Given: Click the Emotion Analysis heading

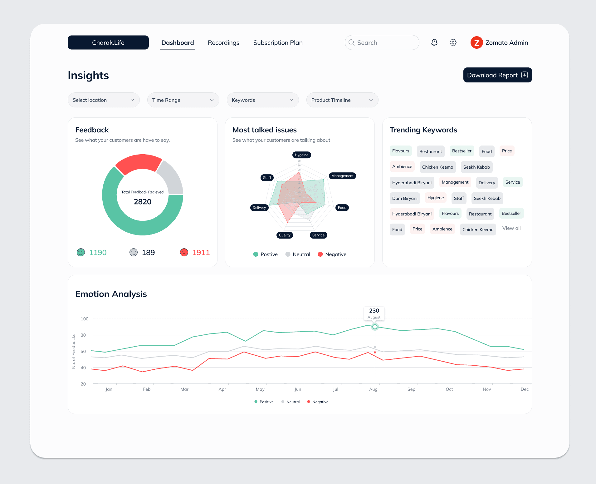Looking at the screenshot, I should click(x=111, y=294).
